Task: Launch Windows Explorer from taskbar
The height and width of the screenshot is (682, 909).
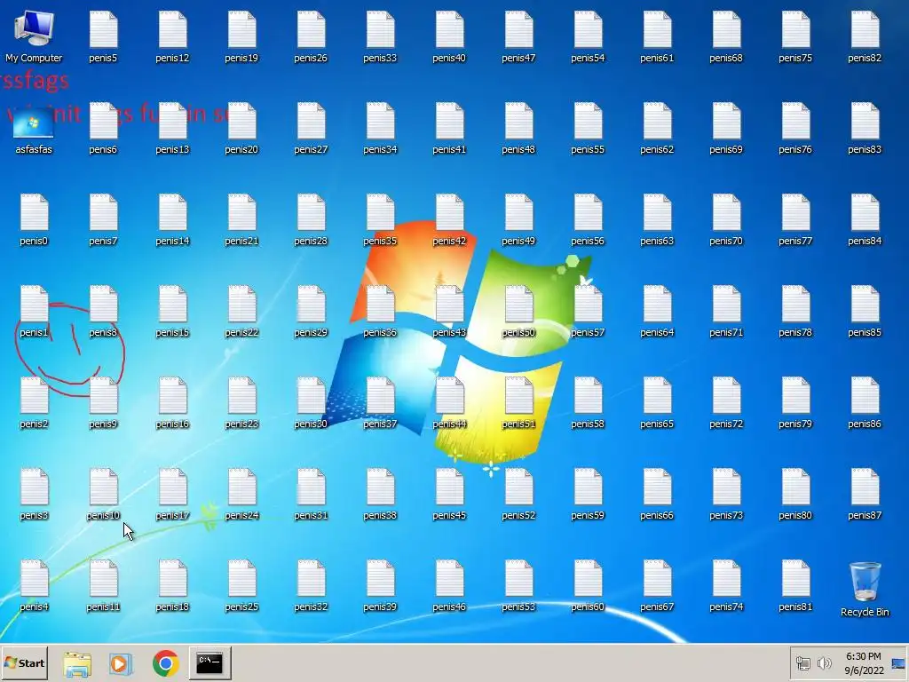Action: pos(77,663)
